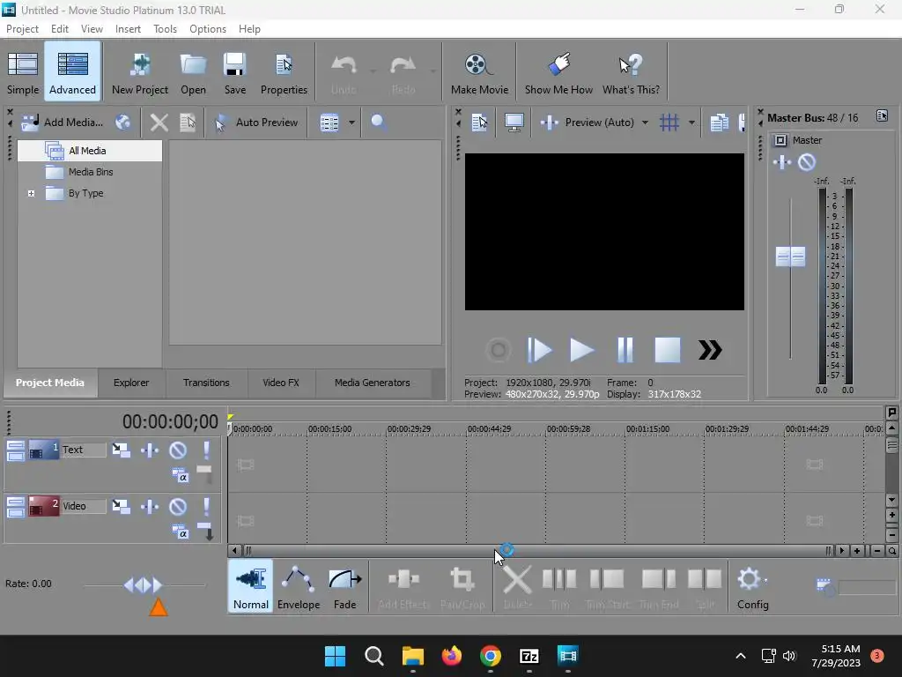The width and height of the screenshot is (902, 677).
Task: Pause playback in preview
Action: coord(625,350)
